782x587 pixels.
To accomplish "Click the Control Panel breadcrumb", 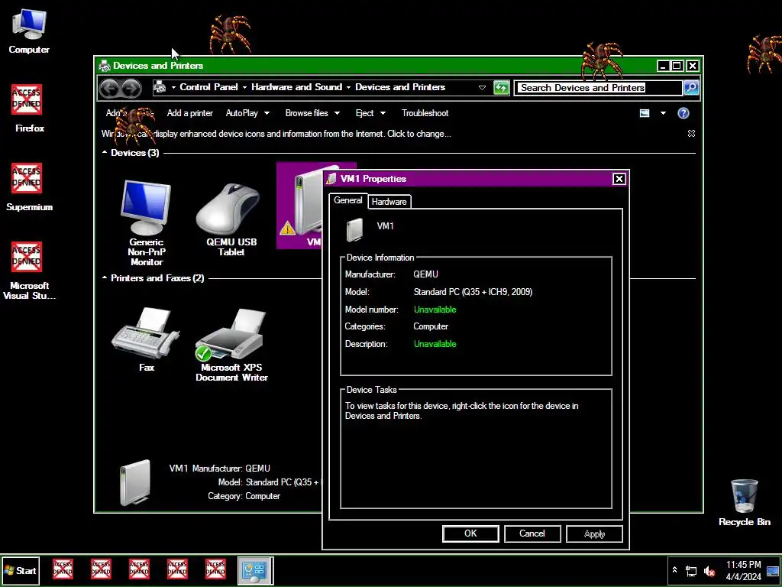I will pyautogui.click(x=208, y=87).
